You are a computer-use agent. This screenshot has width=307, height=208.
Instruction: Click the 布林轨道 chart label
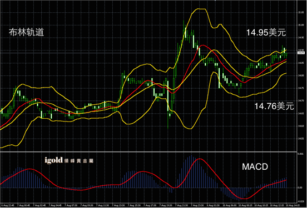pos(26,32)
